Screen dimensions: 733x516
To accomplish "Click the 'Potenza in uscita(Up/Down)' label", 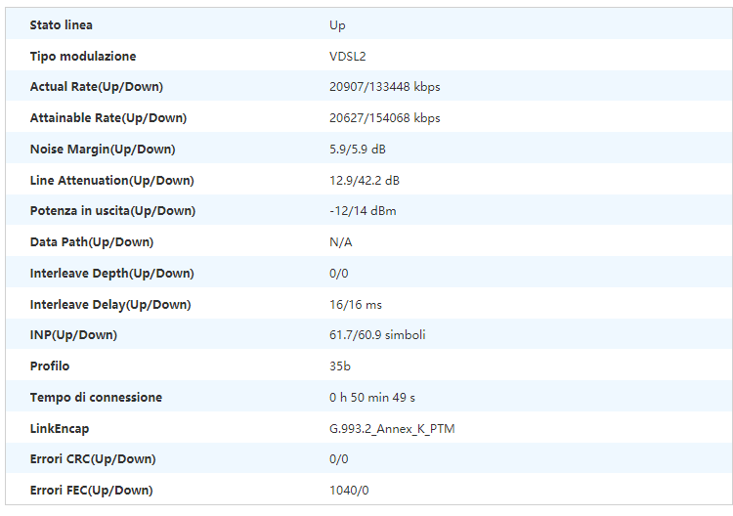I will click(x=112, y=211).
